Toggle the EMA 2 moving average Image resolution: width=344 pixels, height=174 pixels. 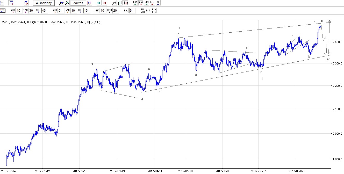[68, 11]
